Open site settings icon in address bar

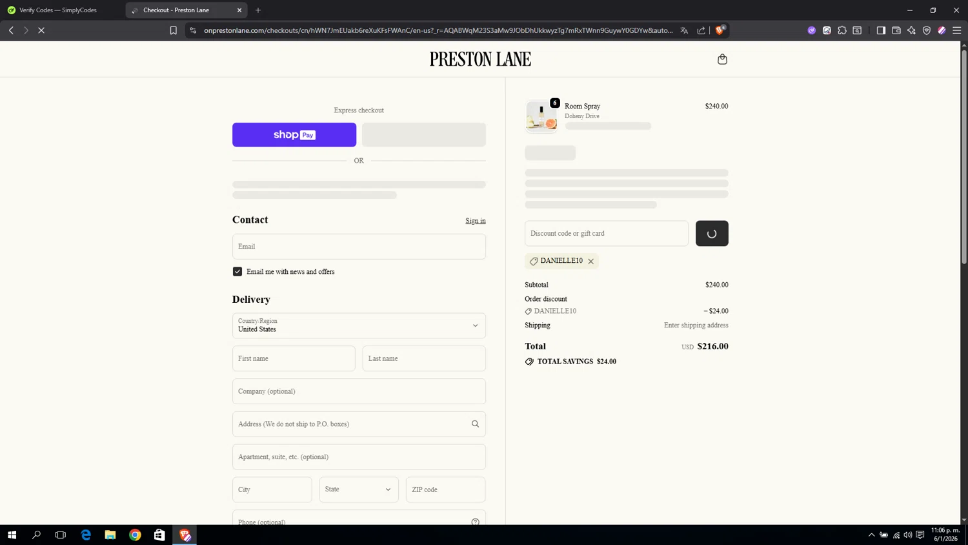(x=193, y=30)
